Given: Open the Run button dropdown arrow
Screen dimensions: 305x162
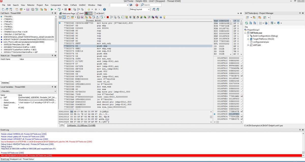Looking at the screenshot, I should pos(55,9).
